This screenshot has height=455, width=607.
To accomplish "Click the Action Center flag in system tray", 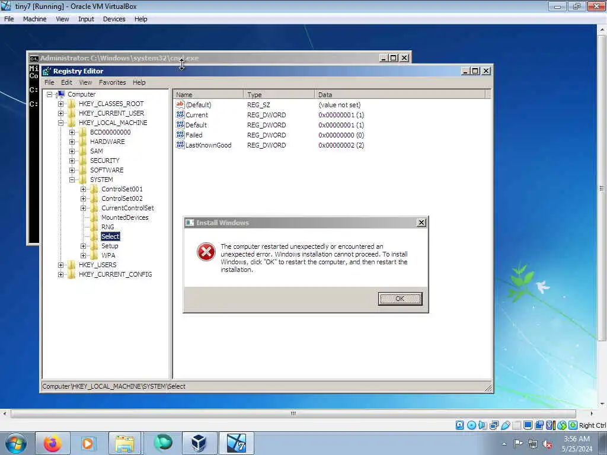I will click(518, 443).
